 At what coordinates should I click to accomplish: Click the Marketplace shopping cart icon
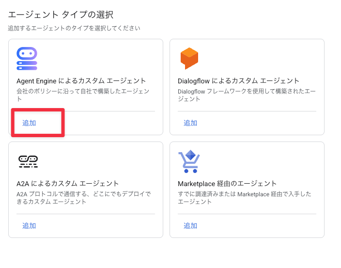[189, 161]
